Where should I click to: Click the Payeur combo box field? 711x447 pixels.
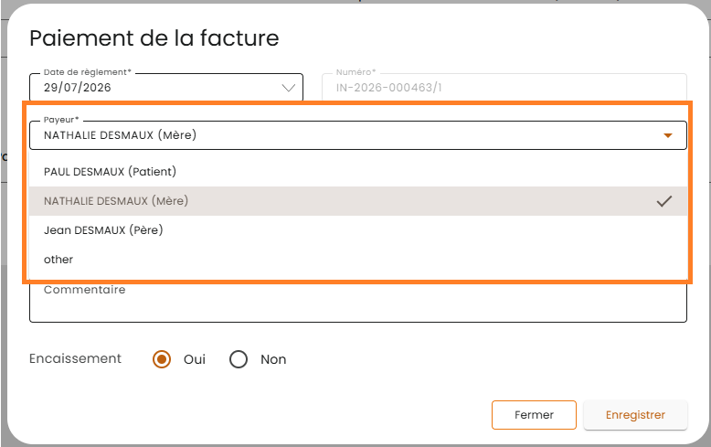[358, 135]
